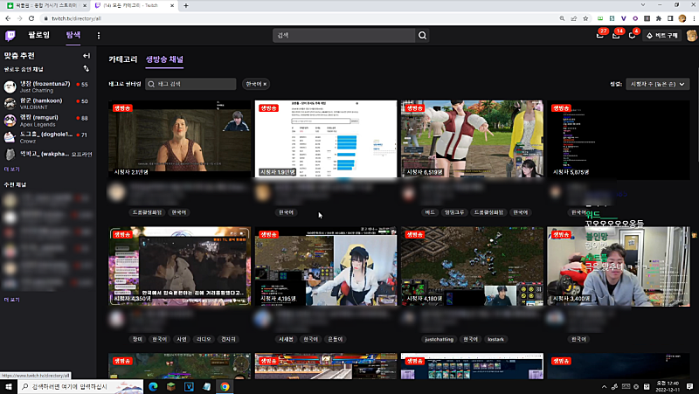Open the viewer count sort dropdown

pos(658,84)
